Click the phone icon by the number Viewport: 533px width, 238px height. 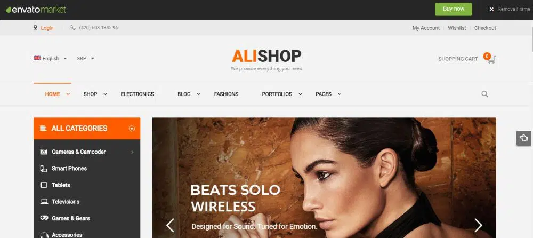[73, 28]
